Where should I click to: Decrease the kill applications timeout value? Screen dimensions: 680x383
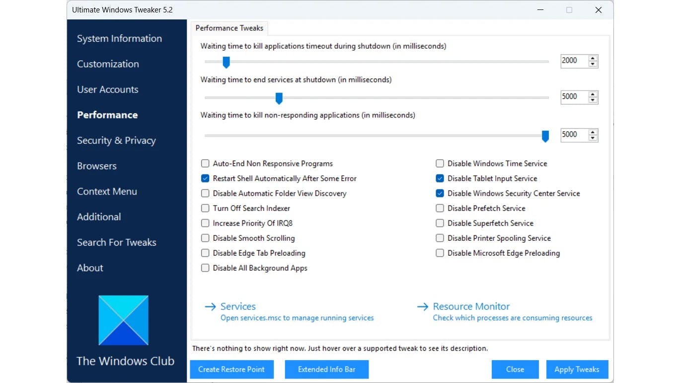(593, 64)
